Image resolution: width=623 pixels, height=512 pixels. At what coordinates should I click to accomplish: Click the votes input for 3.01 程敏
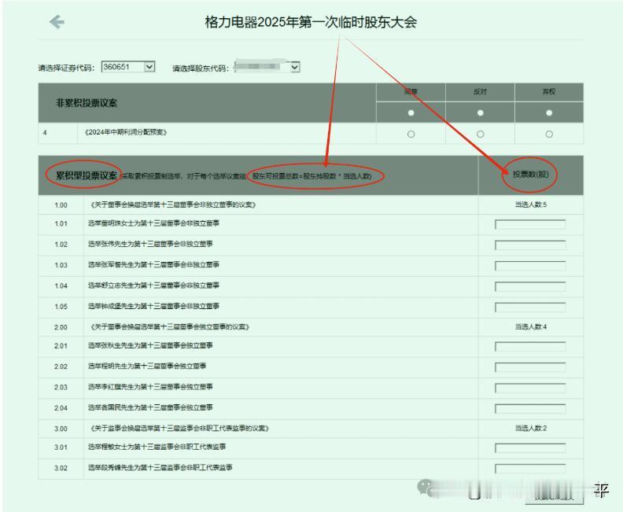[x=530, y=448]
